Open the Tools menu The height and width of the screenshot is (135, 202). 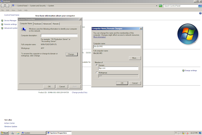click(x=20, y=10)
